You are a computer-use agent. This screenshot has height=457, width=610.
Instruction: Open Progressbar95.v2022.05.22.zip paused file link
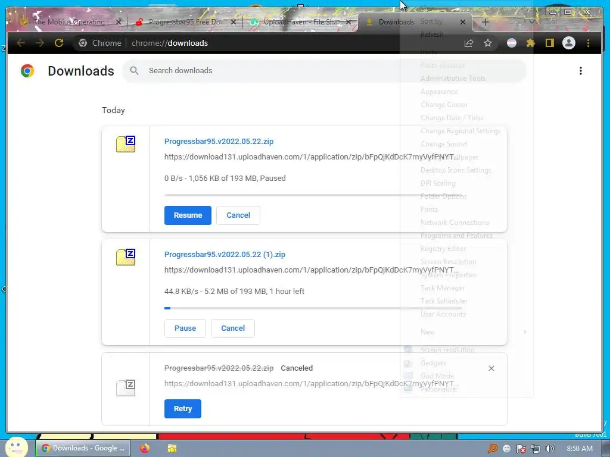click(219, 142)
